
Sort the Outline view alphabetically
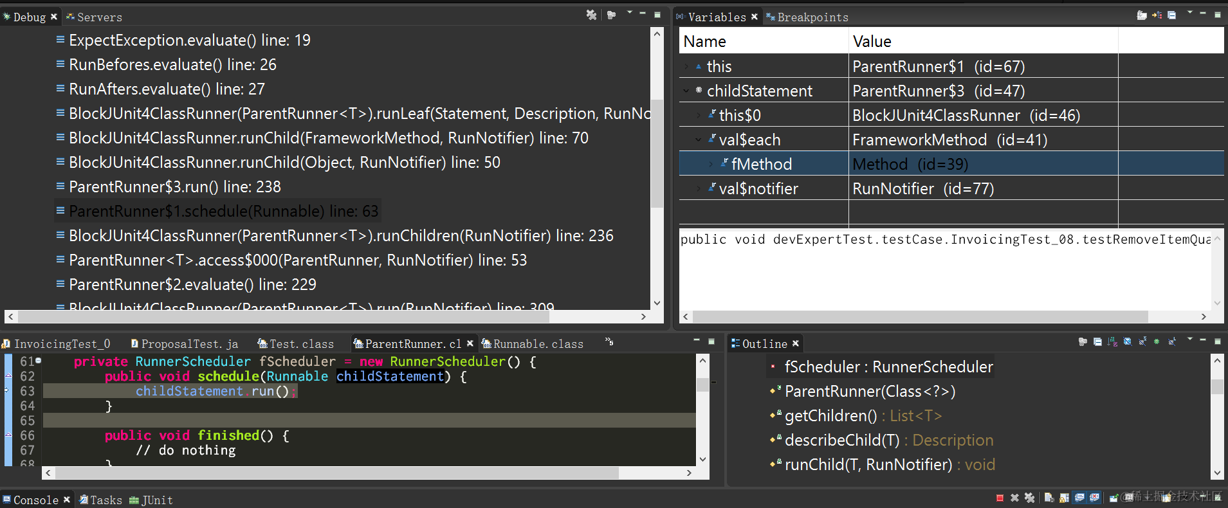[x=1112, y=341]
